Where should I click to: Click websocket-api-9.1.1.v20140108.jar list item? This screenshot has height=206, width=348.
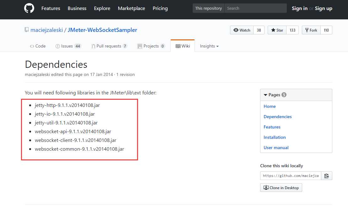pos(73,132)
